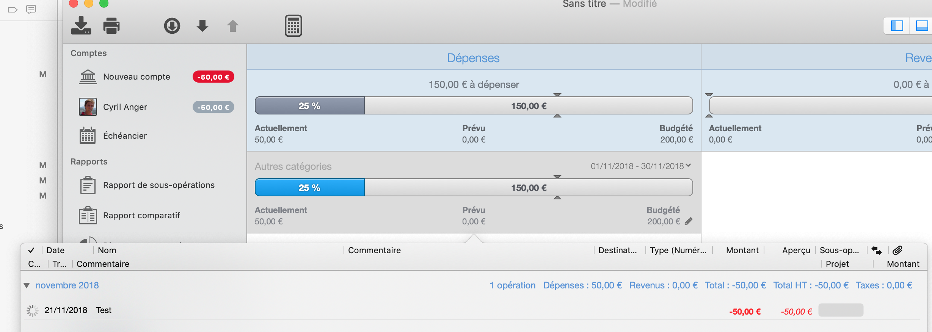
Task: Click the italic -50,00 € preview amount
Action: 796,312
